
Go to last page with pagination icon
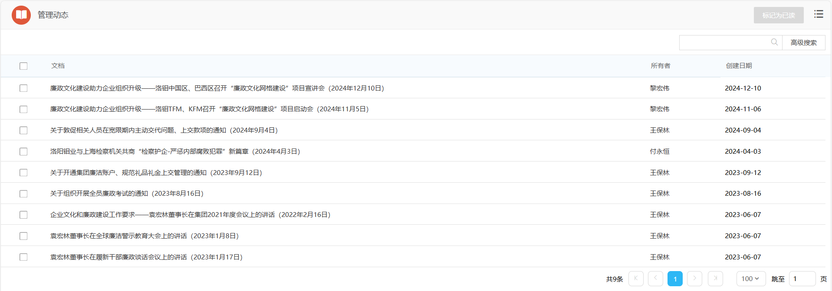(715, 278)
